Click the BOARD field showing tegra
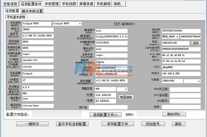Image resolution: width=207 pixels, height=137 pixels. [38, 54]
